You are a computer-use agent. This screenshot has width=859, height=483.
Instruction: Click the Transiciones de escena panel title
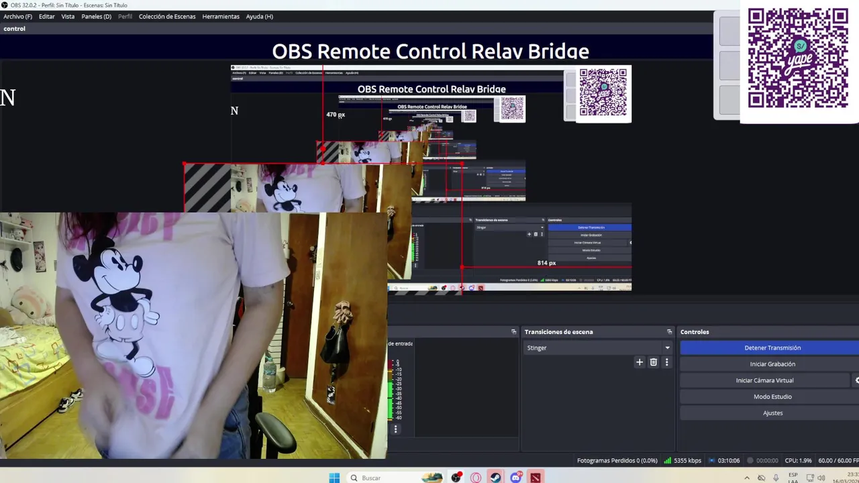point(558,331)
